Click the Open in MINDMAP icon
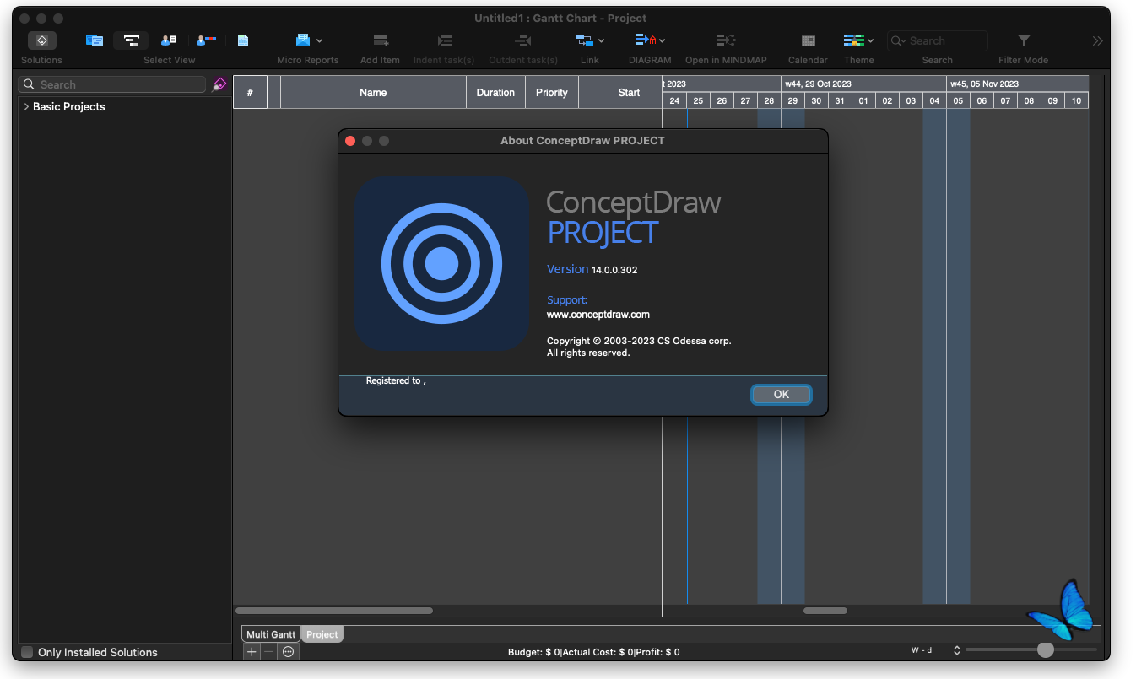The image size is (1136, 679). click(726, 40)
